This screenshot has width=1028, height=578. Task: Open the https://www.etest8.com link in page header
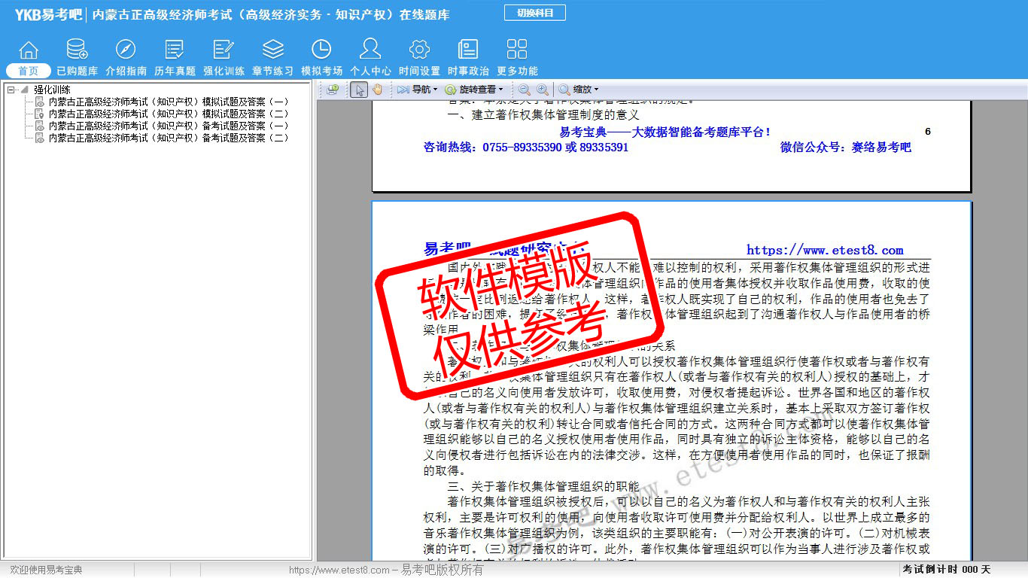click(x=825, y=250)
